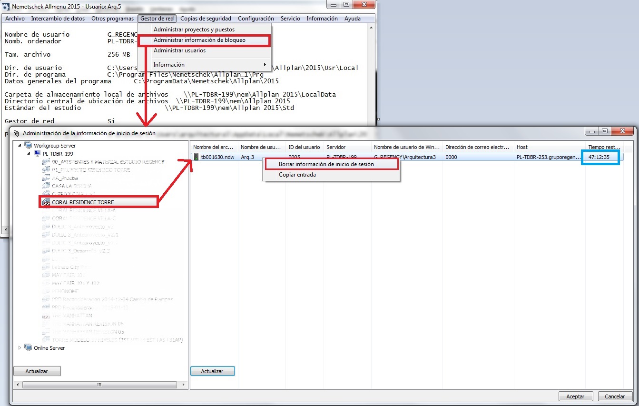This screenshot has height=406, width=639.
Task: Collapse the Workgroup Server node
Action: pyautogui.click(x=20, y=145)
